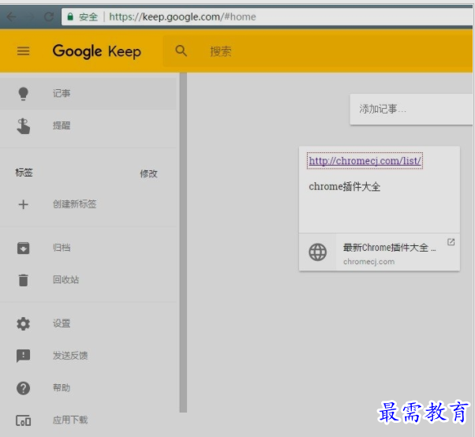The image size is (475, 437).
Task: Open link preview in new window icon
Action: coord(451,242)
